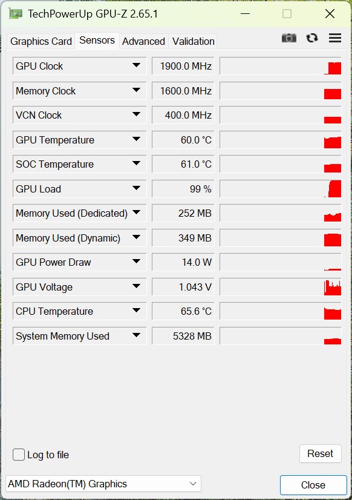Enable the Log to file checkbox
This screenshot has width=352, height=500.
[19, 455]
